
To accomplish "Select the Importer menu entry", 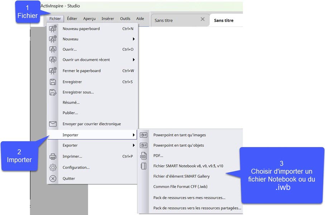I will (x=92, y=135).
